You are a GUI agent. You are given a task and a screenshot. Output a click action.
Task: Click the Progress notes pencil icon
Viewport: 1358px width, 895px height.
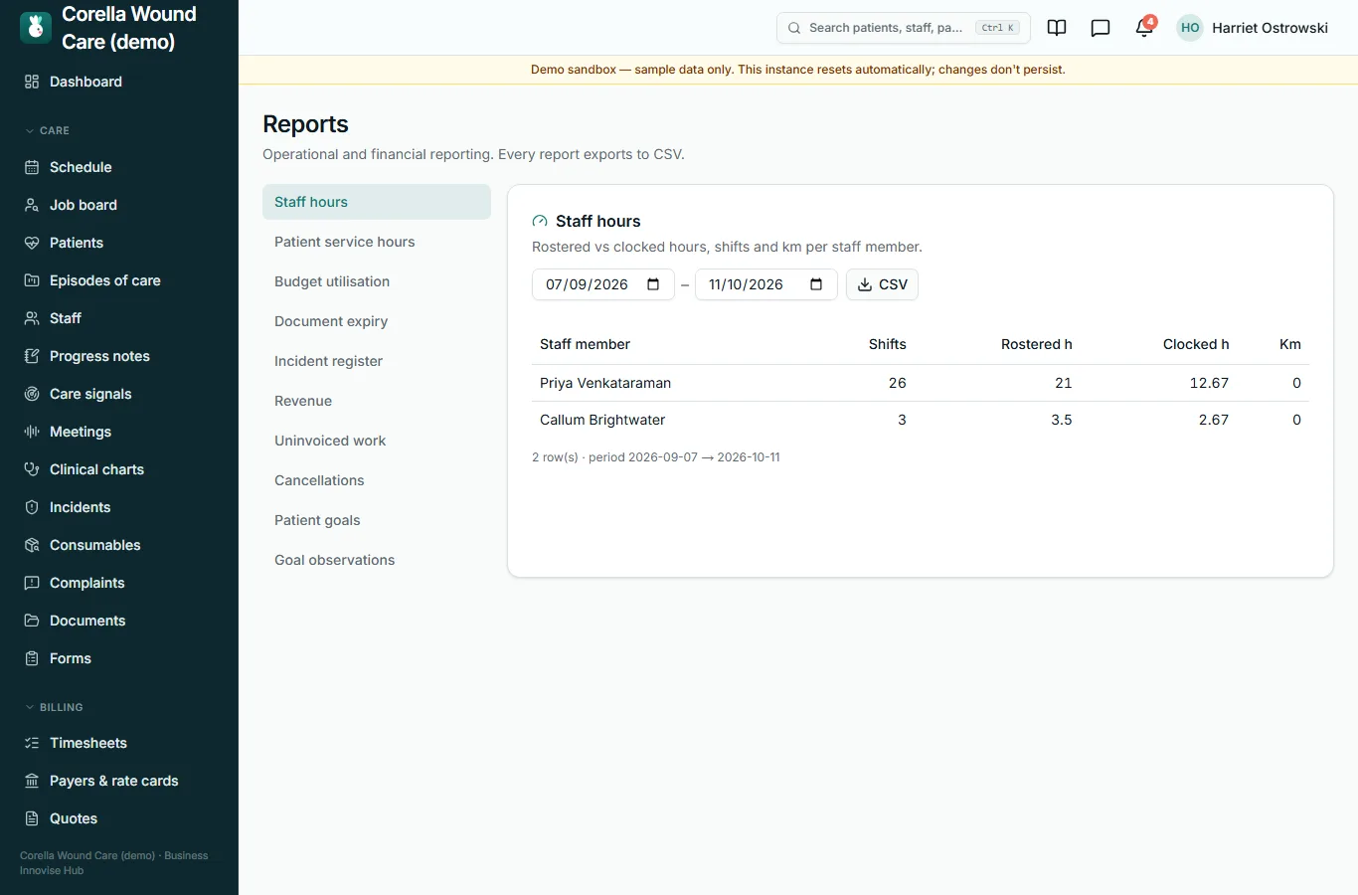click(32, 356)
